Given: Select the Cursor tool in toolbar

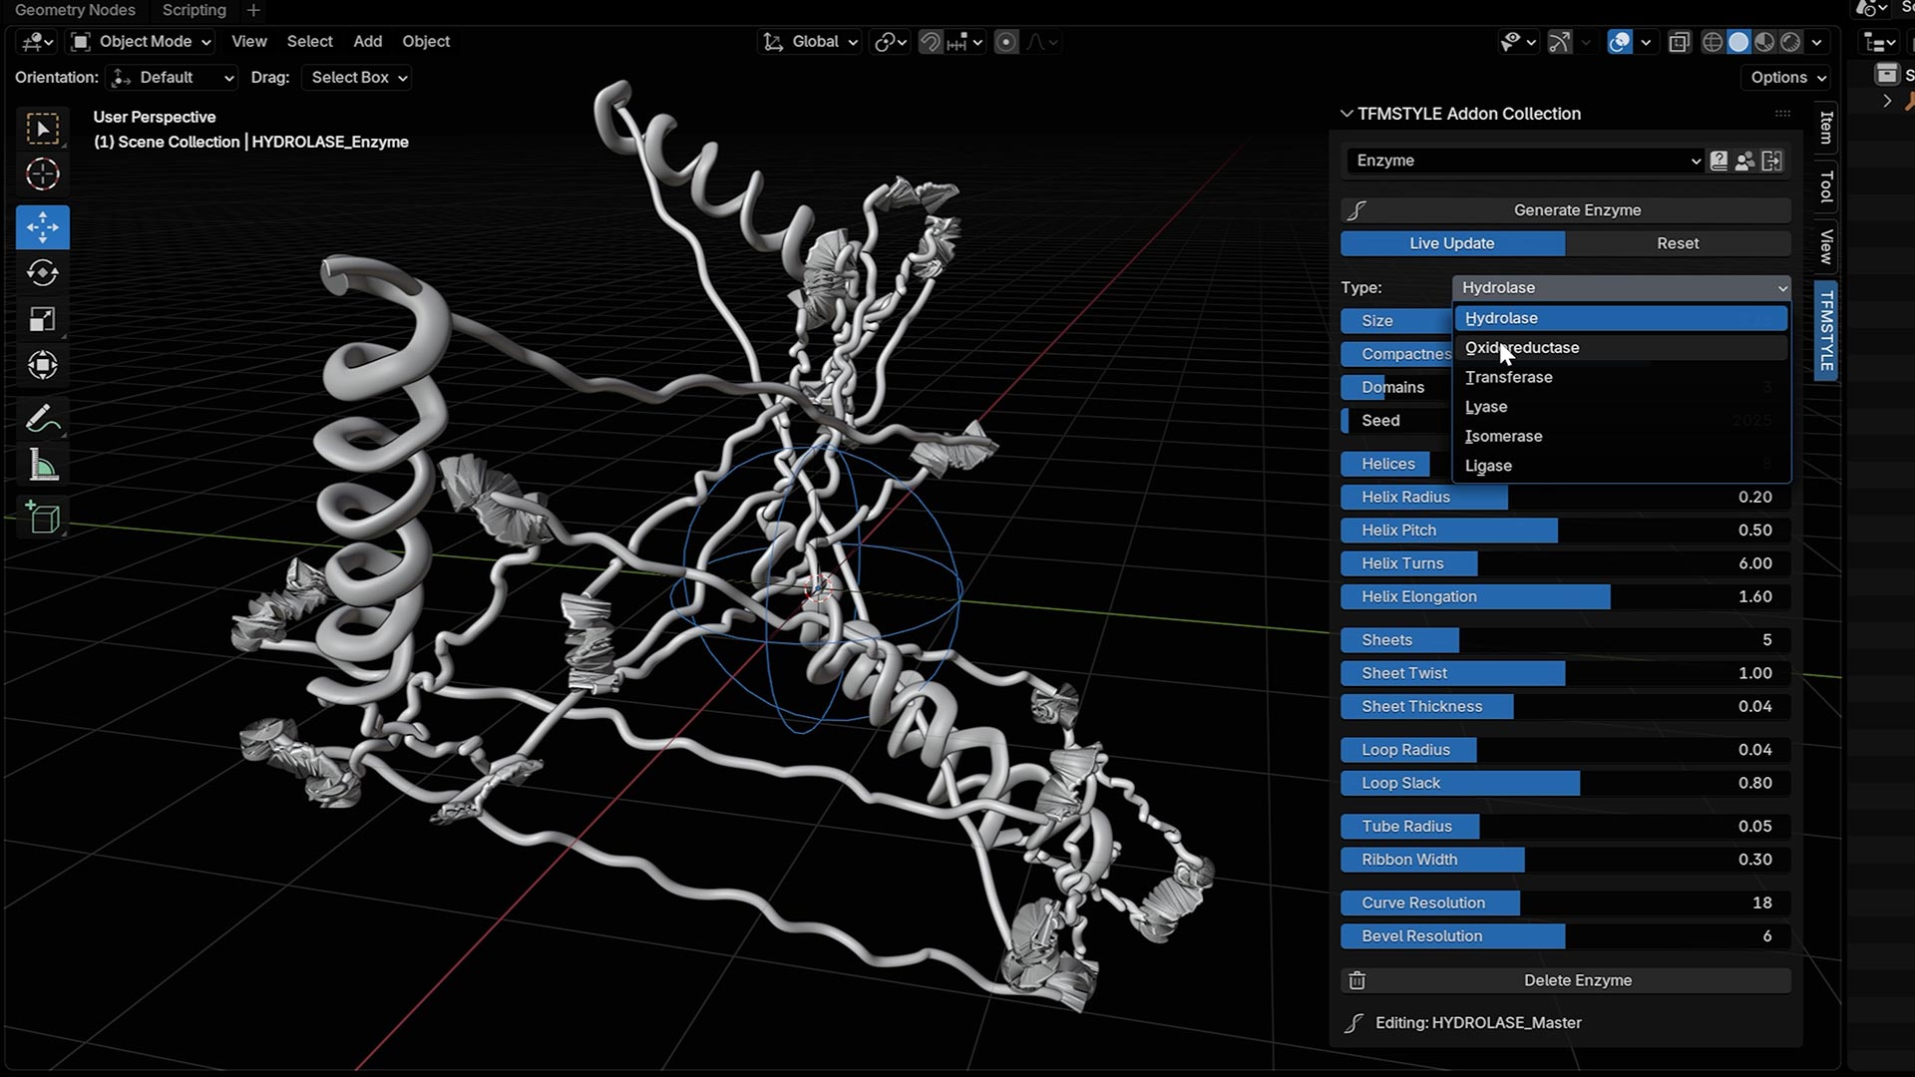Looking at the screenshot, I should pos(42,175).
